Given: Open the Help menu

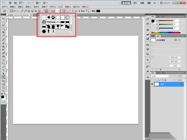Looking at the screenshot, I should (x=85, y=7).
